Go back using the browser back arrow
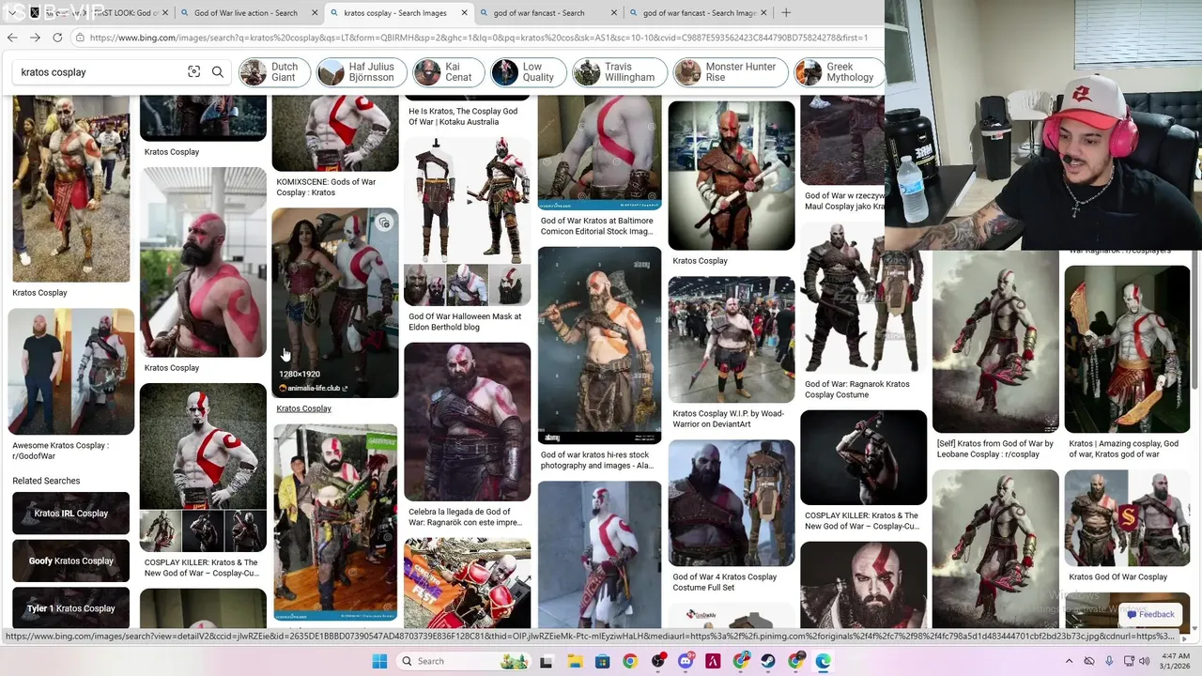This screenshot has height=676, width=1202. (12, 38)
